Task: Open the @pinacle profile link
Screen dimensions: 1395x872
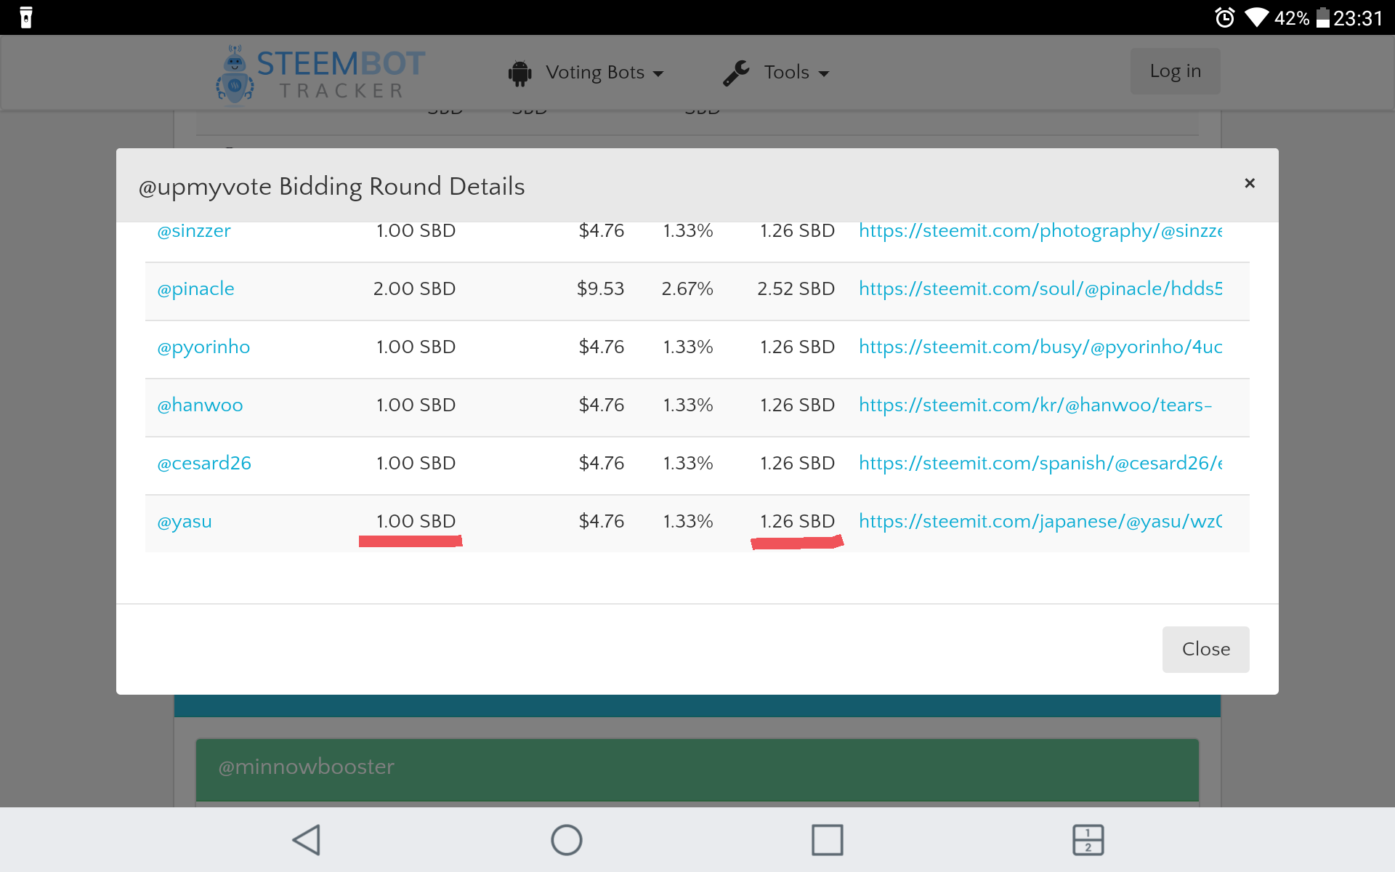Action: (195, 289)
